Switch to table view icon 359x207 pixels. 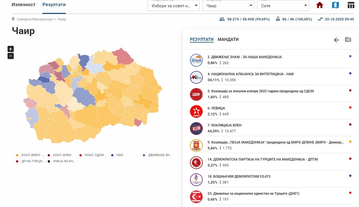pos(351,5)
